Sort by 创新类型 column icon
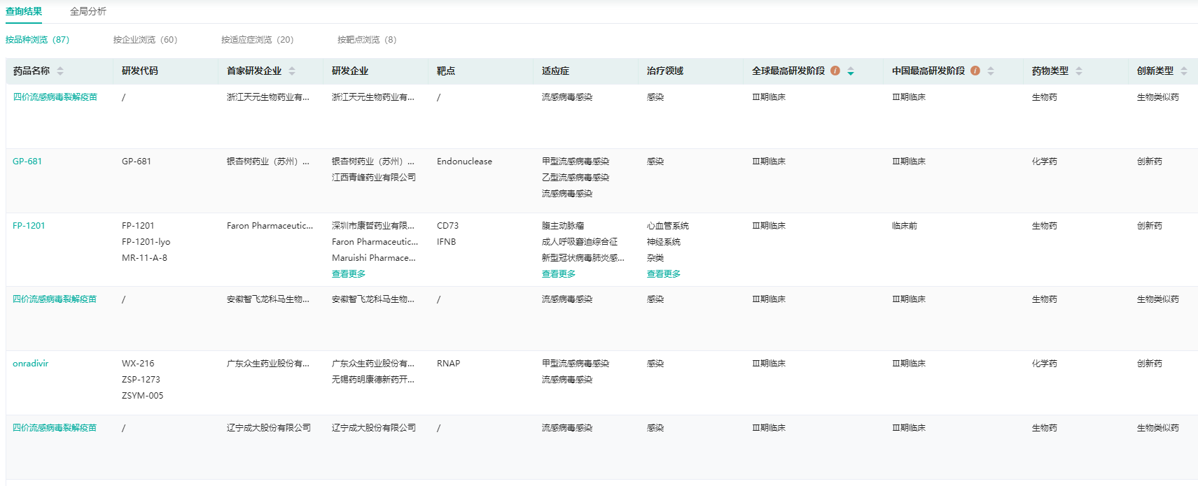 pyautogui.click(x=1184, y=71)
